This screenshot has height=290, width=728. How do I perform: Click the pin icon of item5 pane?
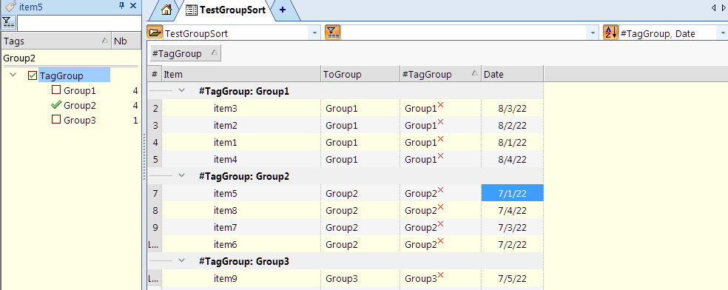[121, 6]
